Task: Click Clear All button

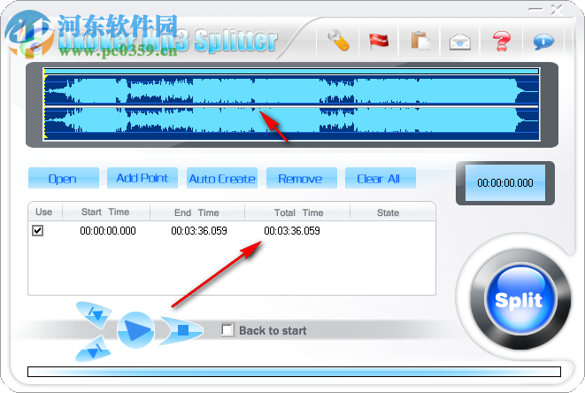Action: click(x=381, y=179)
